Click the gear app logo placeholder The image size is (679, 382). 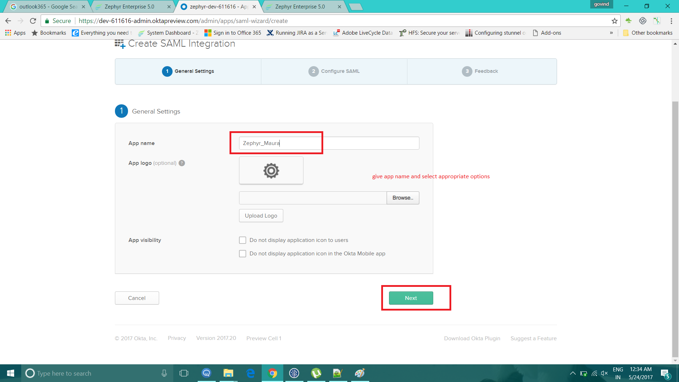point(271,170)
